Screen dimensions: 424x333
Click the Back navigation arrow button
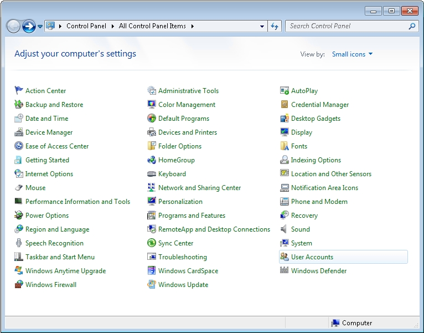click(13, 26)
